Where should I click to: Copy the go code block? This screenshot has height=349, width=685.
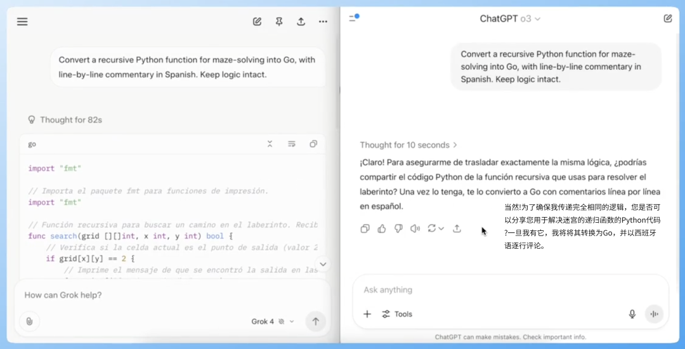click(313, 143)
